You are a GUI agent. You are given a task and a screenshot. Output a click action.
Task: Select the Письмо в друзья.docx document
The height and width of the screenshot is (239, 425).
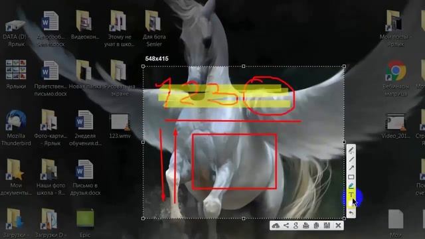click(85, 177)
